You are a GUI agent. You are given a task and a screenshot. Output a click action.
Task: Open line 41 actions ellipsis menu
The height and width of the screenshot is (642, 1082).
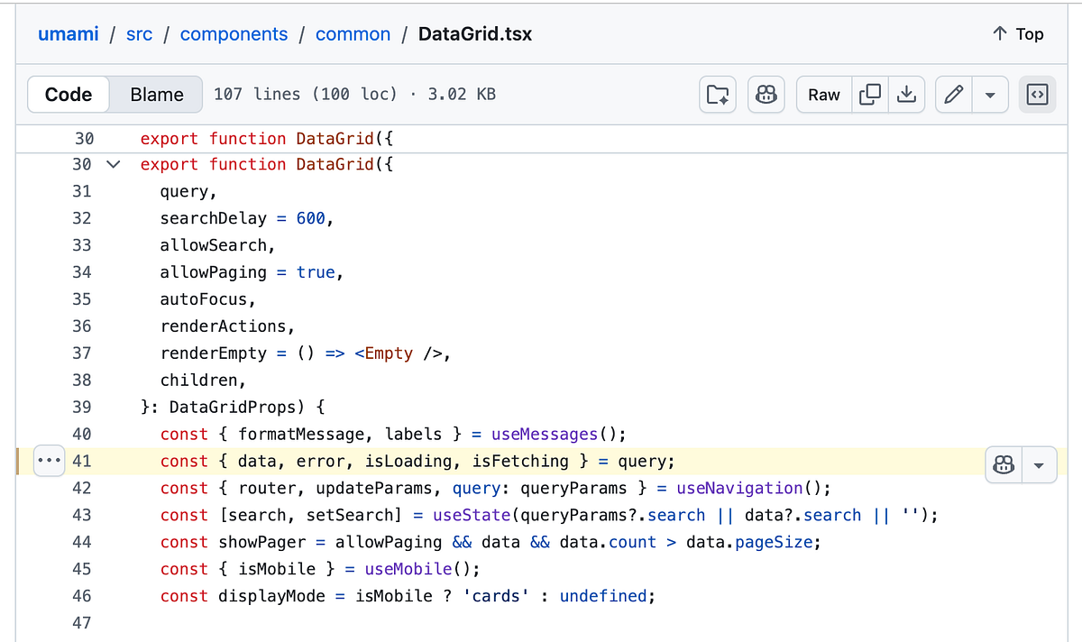[x=48, y=462]
